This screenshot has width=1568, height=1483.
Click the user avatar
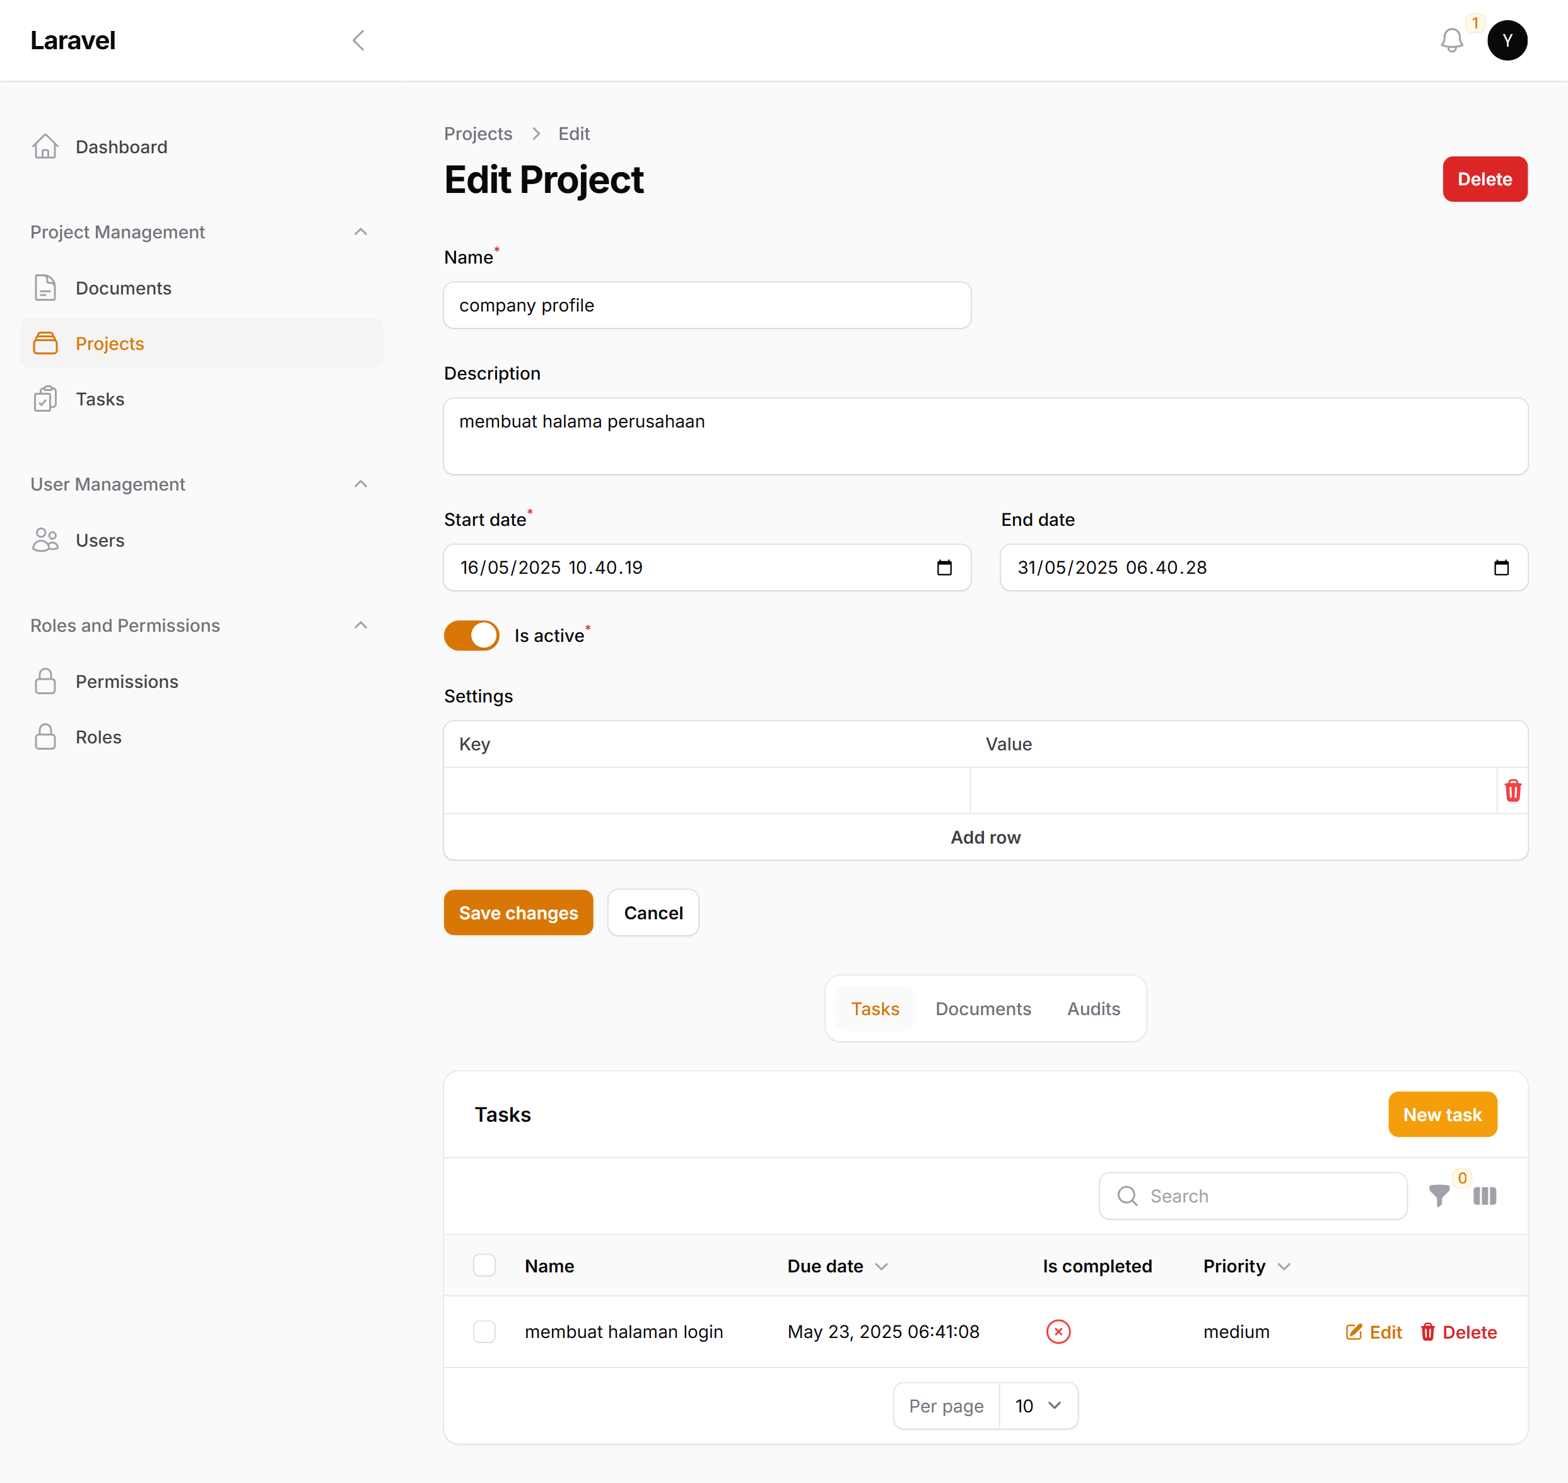click(x=1508, y=40)
